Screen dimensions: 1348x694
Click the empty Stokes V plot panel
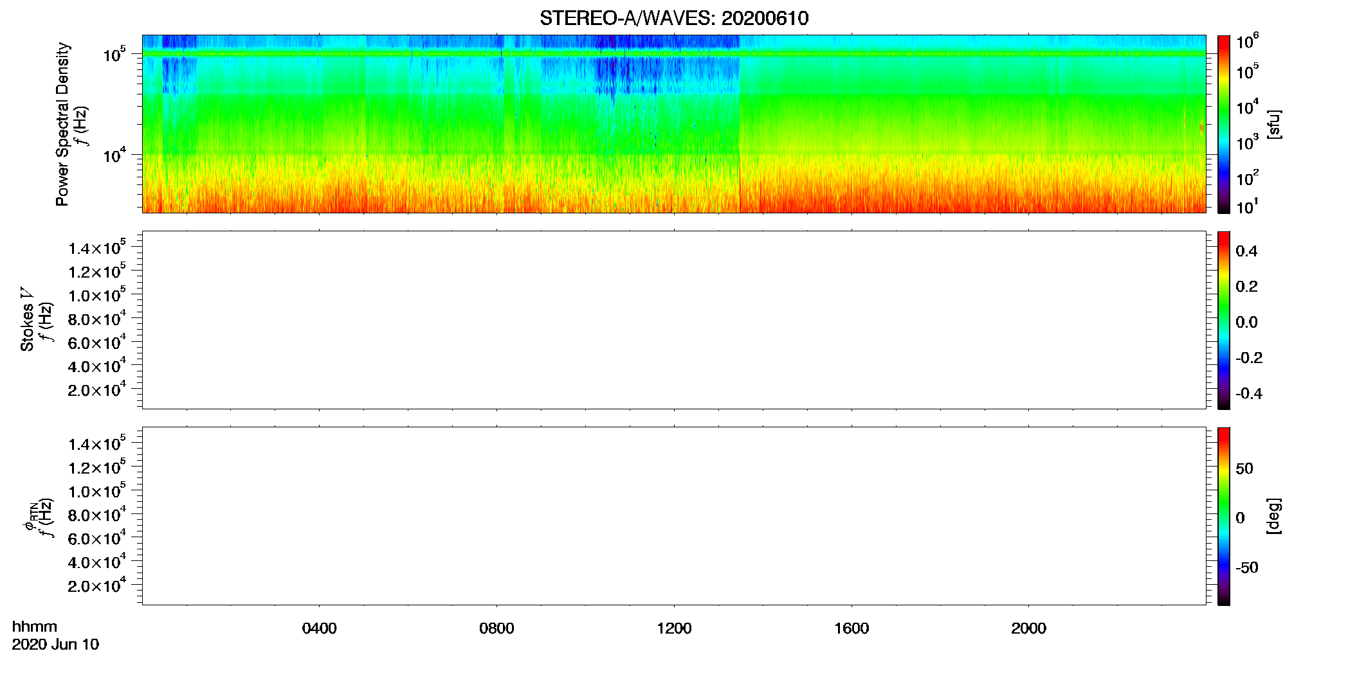coord(674,320)
